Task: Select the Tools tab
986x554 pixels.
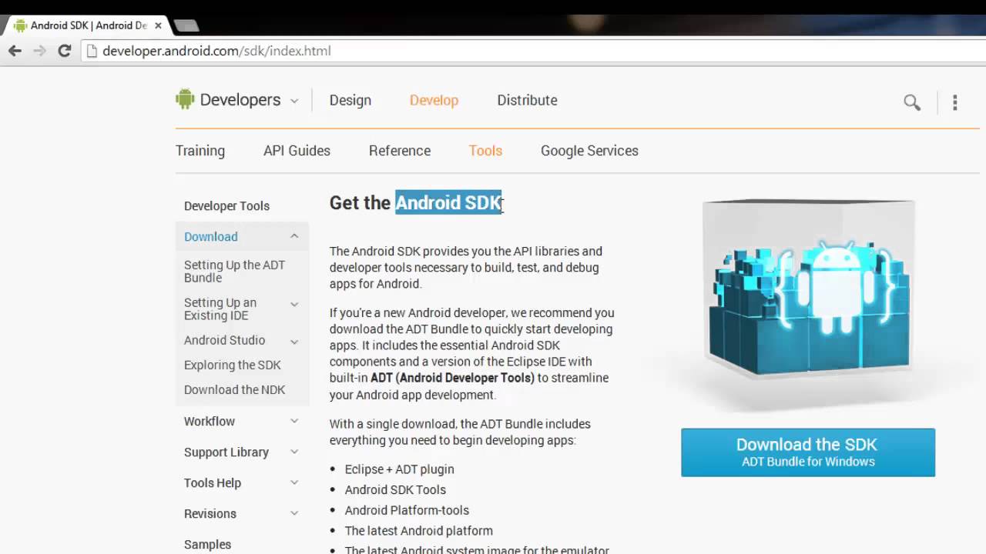Action: 485,151
